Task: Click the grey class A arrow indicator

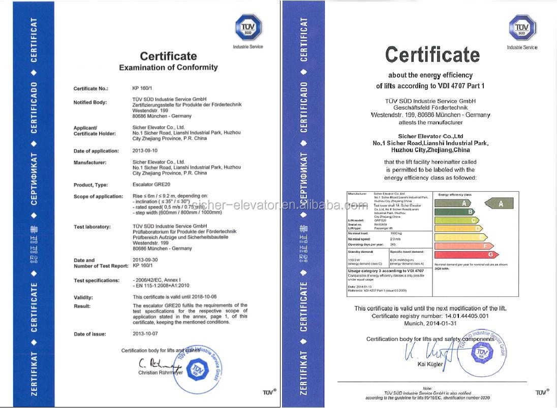Action: pos(499,203)
